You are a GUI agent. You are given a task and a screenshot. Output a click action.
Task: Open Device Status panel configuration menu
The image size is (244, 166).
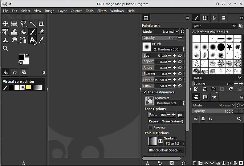(44, 72)
